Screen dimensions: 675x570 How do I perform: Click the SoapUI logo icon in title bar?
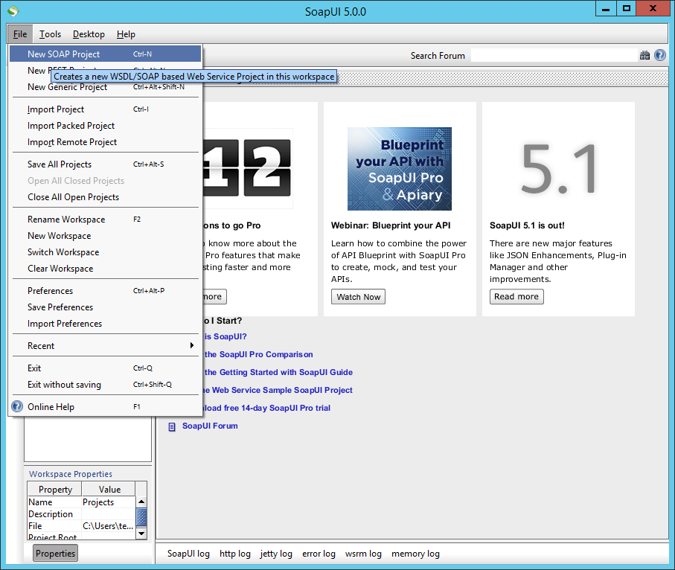[x=13, y=10]
